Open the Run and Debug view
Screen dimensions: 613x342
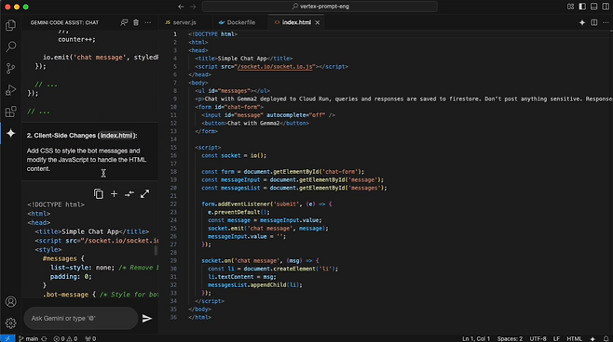click(x=10, y=90)
